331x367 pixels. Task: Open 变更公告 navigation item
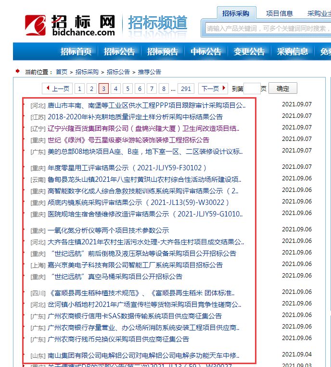tap(249, 51)
